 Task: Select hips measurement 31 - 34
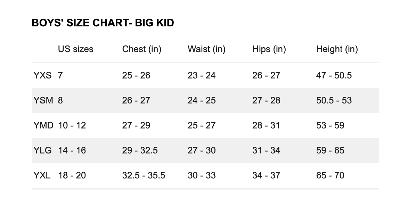pos(266,150)
